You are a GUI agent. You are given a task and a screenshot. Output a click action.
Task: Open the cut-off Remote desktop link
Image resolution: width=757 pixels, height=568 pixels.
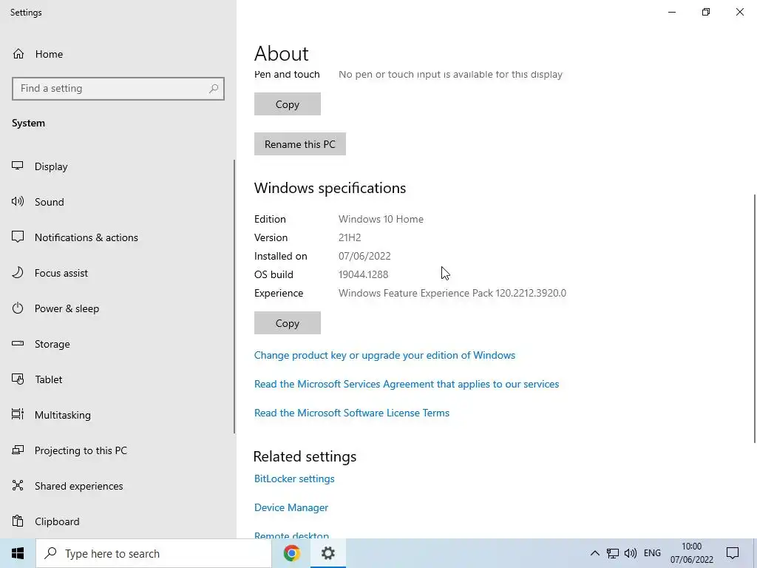[x=291, y=535]
